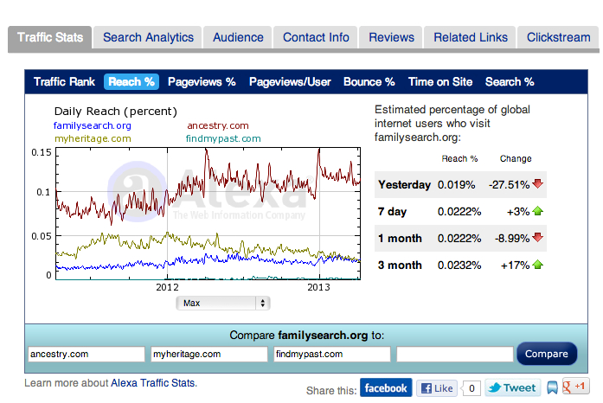Click the -8.99% change value
The image size is (603, 403).
(512, 239)
